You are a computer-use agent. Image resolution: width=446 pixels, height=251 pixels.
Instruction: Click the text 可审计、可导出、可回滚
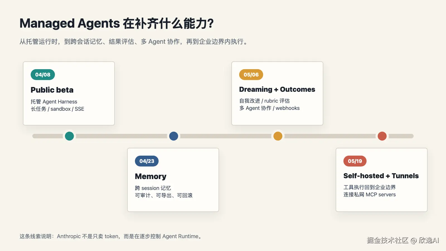164,195
